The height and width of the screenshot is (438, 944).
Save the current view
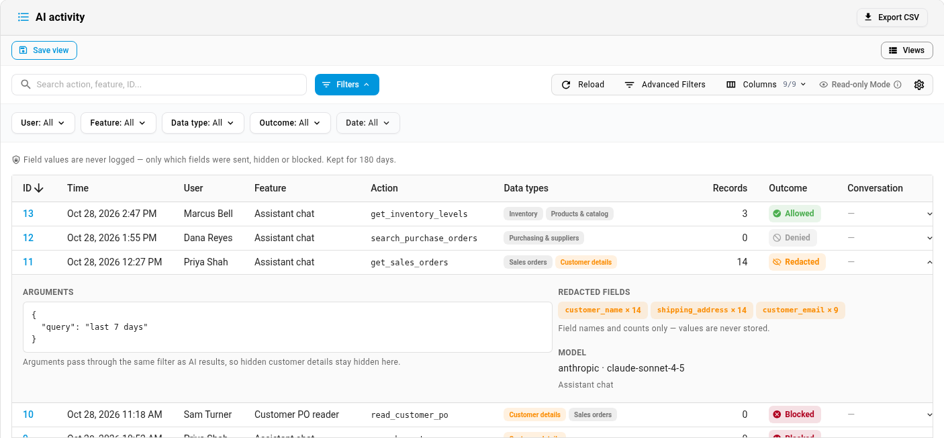(x=44, y=50)
